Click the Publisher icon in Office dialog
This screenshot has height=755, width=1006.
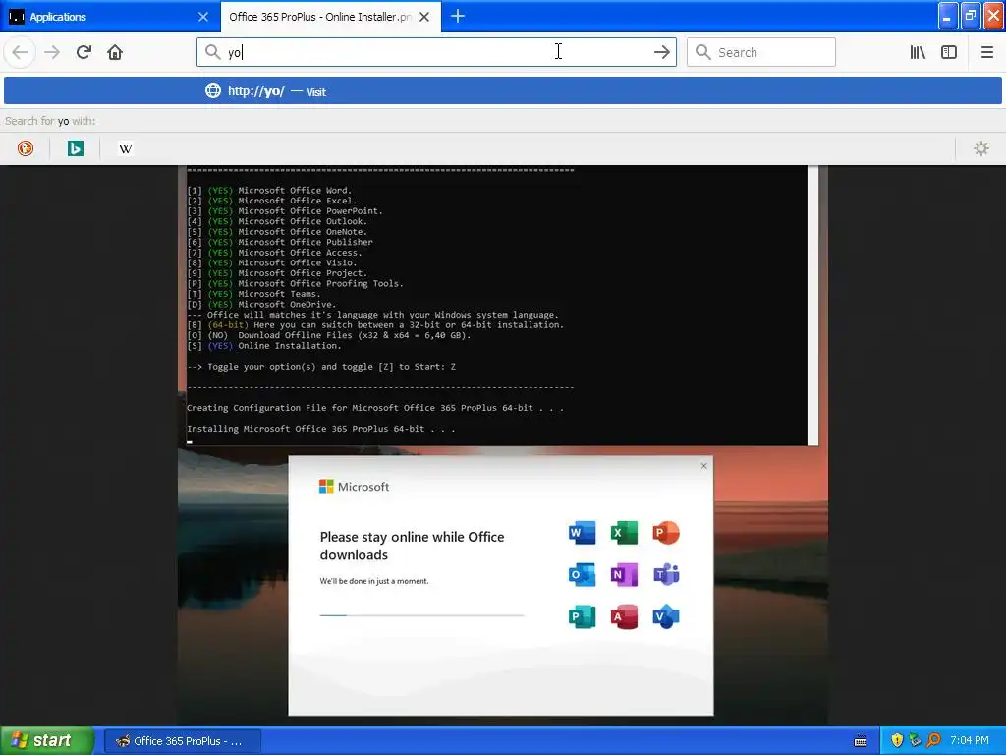[x=582, y=617]
